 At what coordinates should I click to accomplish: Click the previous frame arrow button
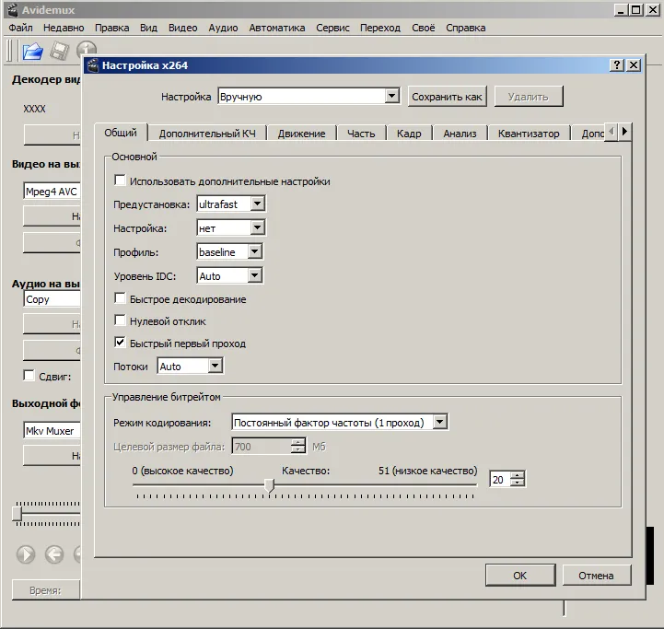(x=54, y=554)
